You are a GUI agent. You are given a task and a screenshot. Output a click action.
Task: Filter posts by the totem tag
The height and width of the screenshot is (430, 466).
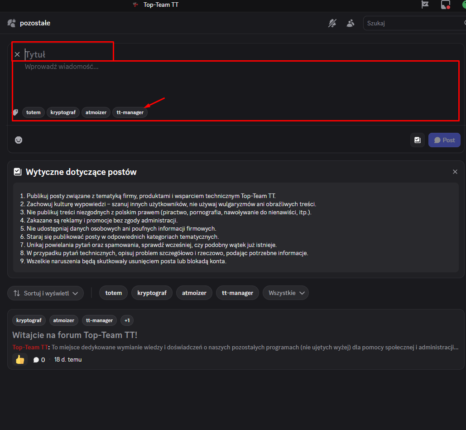click(x=114, y=293)
